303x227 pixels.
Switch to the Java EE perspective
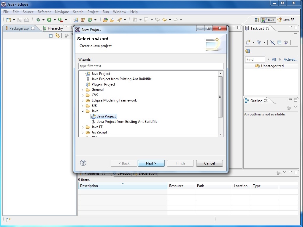[286, 20]
